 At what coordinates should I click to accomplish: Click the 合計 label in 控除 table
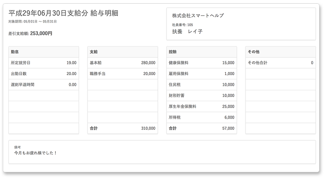tap(173, 128)
